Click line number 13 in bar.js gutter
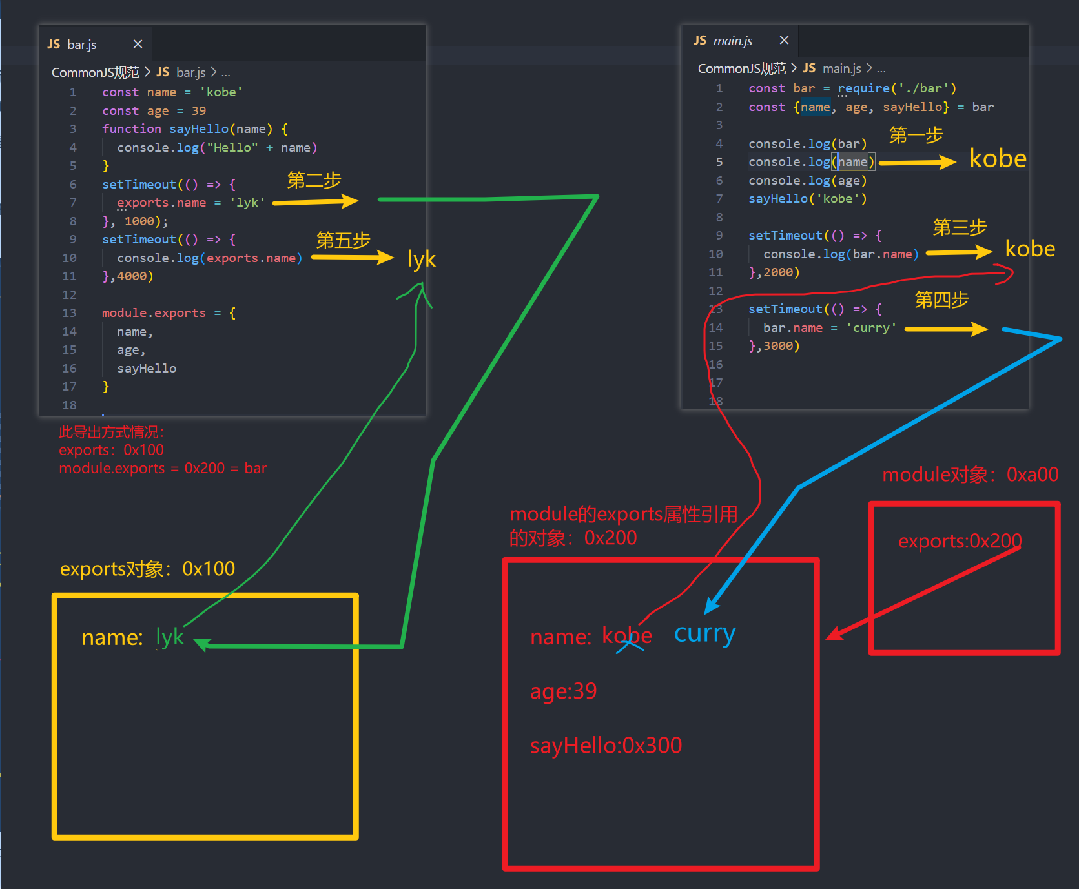Image resolution: width=1079 pixels, height=889 pixels. (69, 313)
